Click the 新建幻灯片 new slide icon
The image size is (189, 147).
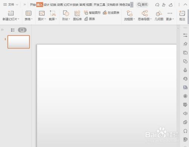[x=11, y=13]
